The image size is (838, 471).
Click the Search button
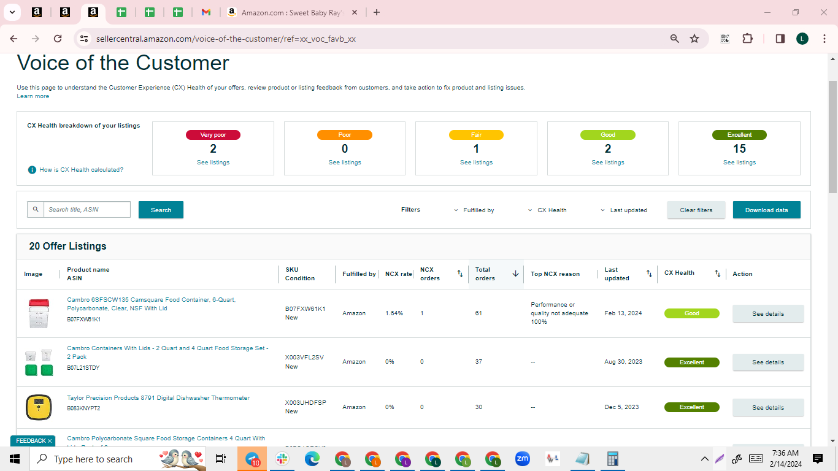click(161, 210)
